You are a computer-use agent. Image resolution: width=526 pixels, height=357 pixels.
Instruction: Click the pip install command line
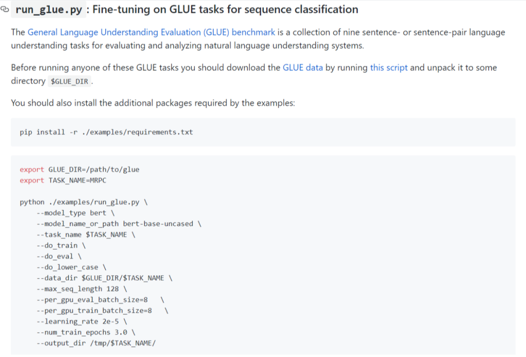pyautogui.click(x=106, y=132)
